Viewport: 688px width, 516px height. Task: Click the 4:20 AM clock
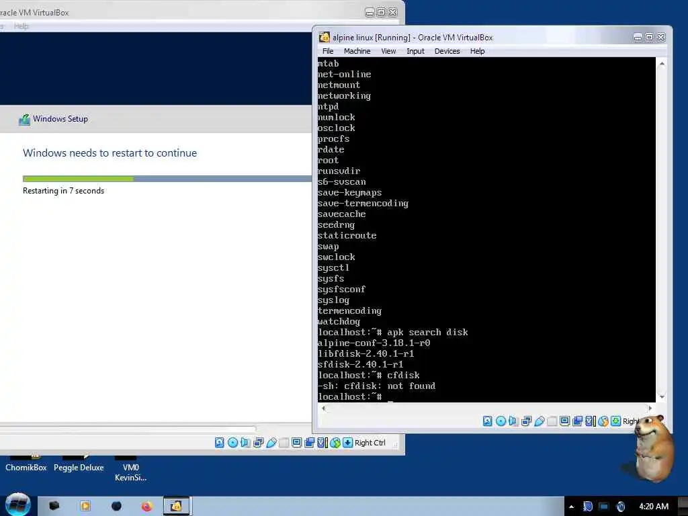point(654,507)
